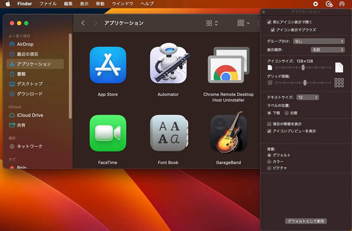Toggle 常にアイコン表示で開く checkbox
The height and width of the screenshot is (231, 352).
click(x=269, y=22)
